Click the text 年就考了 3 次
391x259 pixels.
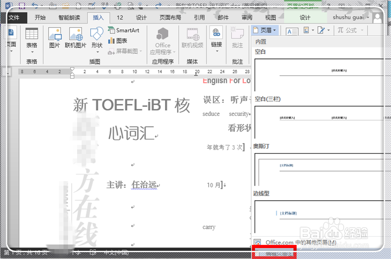click(x=225, y=147)
